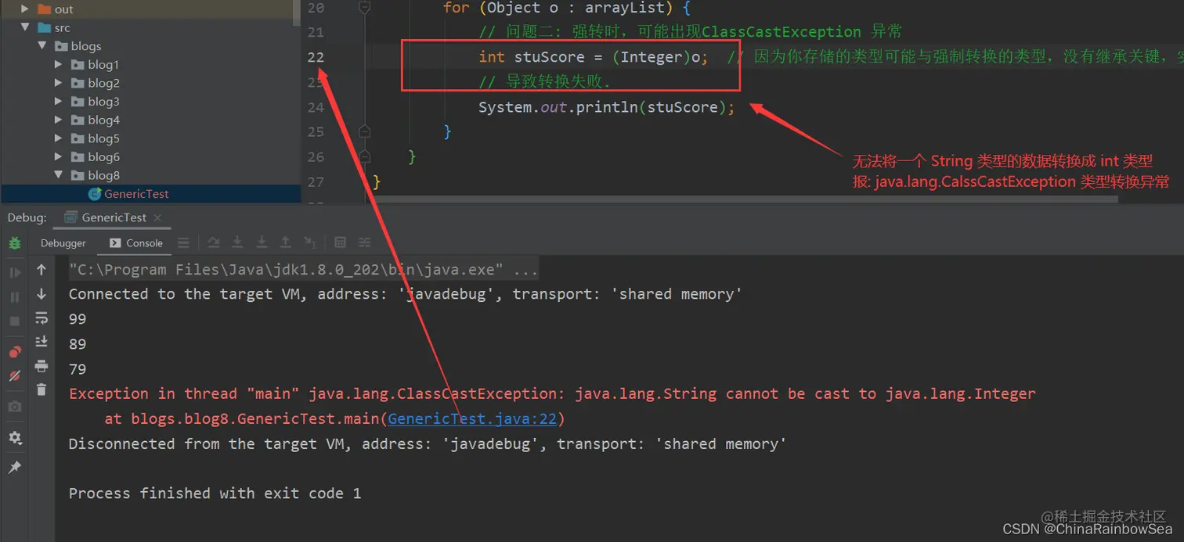Toggle Mute Breakpoints icon
Viewport: 1184px width, 542px height.
tap(15, 376)
